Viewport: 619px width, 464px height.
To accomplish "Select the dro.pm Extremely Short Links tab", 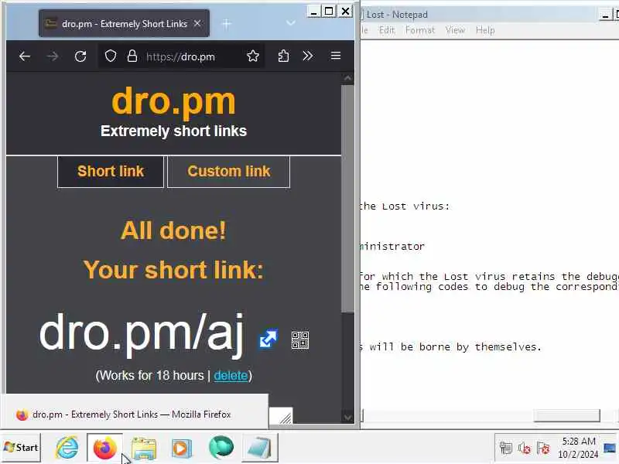I will (x=124, y=24).
